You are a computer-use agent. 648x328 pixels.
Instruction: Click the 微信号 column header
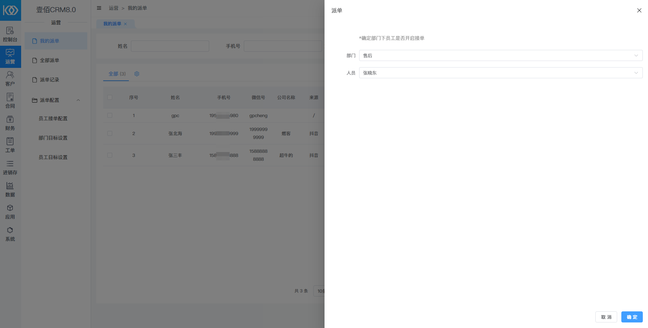pos(258,97)
